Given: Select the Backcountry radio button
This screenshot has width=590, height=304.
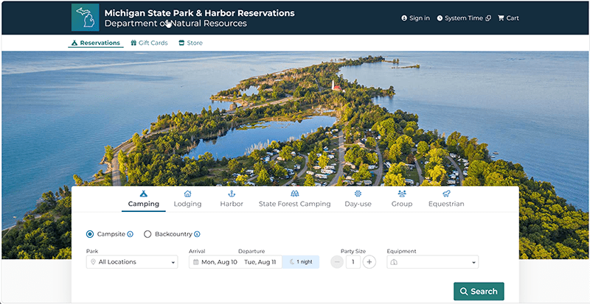Looking at the screenshot, I should pos(147,234).
